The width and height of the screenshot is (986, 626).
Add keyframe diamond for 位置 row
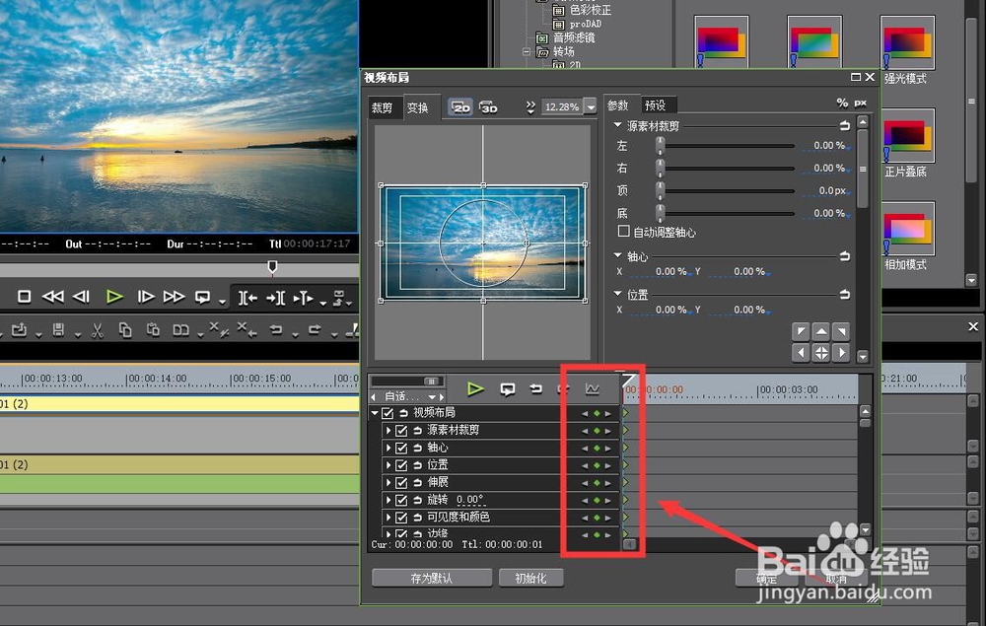(x=597, y=465)
